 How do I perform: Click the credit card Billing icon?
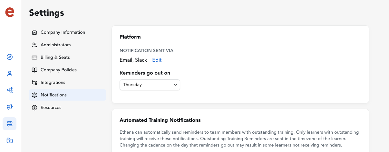point(34,58)
